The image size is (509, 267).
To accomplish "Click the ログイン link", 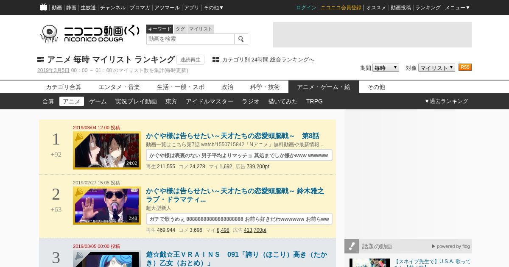I will 306,8.
